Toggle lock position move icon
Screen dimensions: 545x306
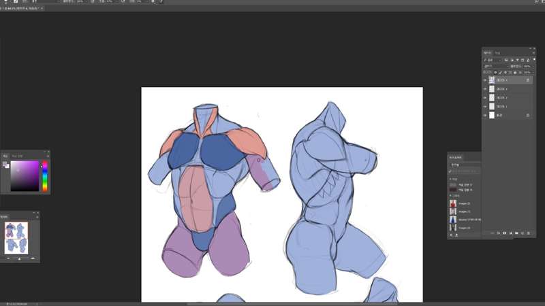pos(505,73)
